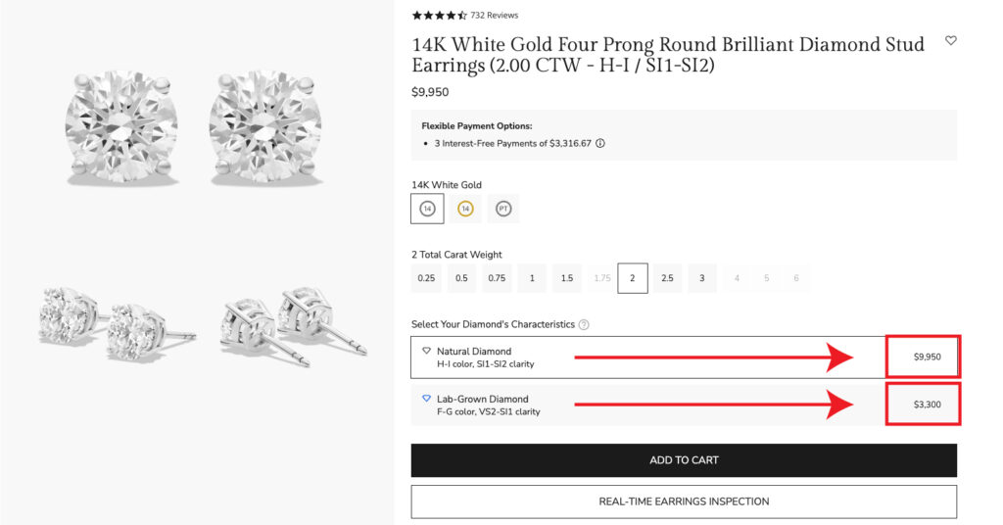Choose 0.25 total carat weight

pos(426,278)
